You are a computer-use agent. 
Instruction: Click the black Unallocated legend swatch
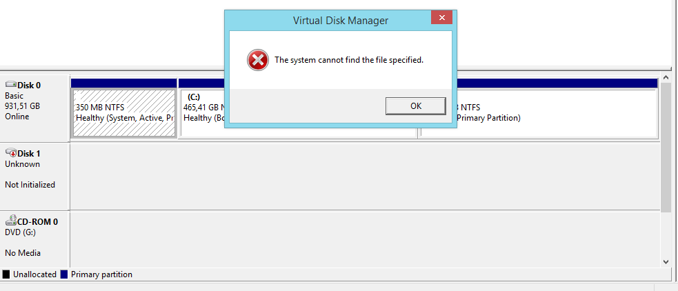pyautogui.click(x=6, y=274)
